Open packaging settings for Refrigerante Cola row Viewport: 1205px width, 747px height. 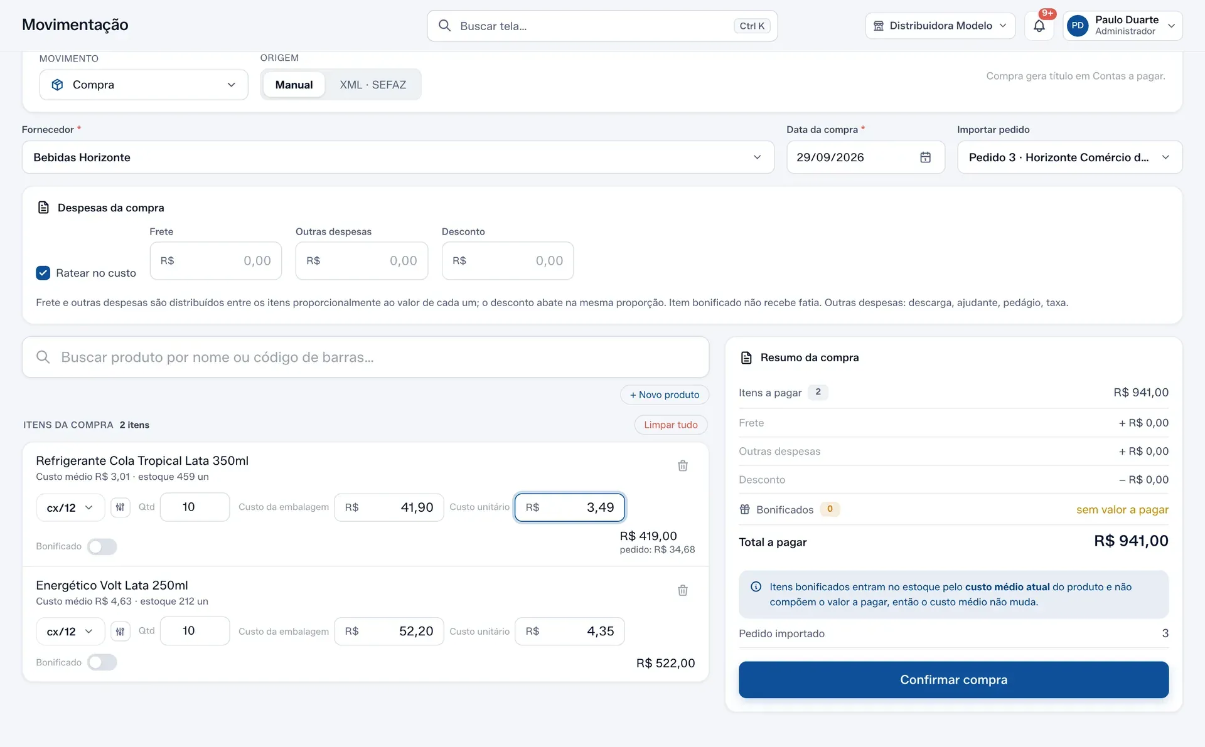[x=120, y=507]
